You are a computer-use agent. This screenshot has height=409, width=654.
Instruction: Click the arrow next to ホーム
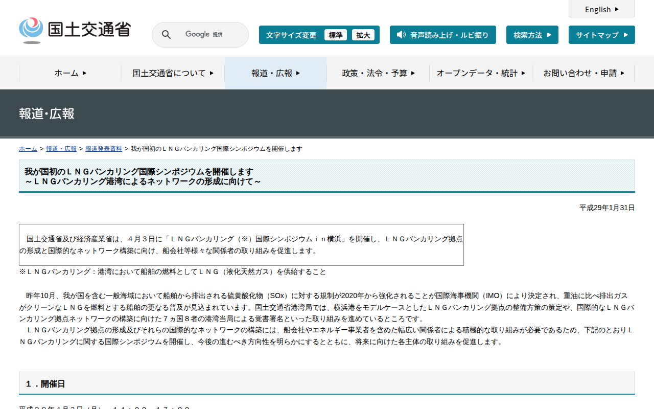(84, 73)
